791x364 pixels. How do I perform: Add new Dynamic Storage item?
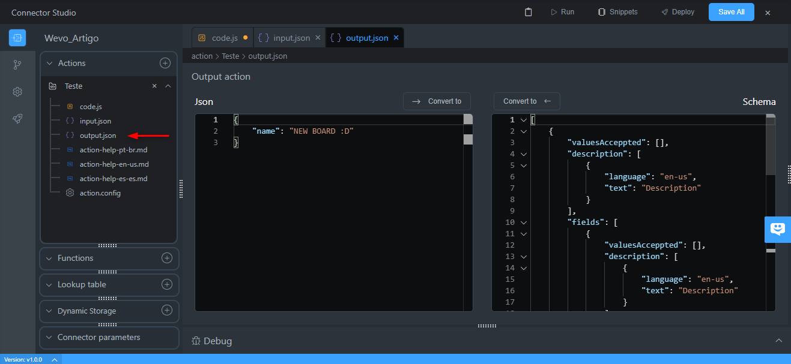167,311
